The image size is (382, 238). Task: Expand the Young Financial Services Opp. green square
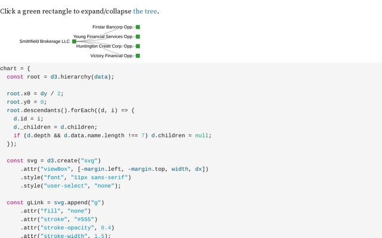pyautogui.click(x=138, y=37)
